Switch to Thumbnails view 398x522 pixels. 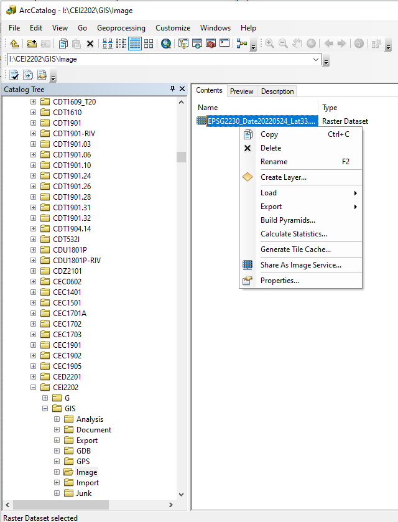click(149, 44)
